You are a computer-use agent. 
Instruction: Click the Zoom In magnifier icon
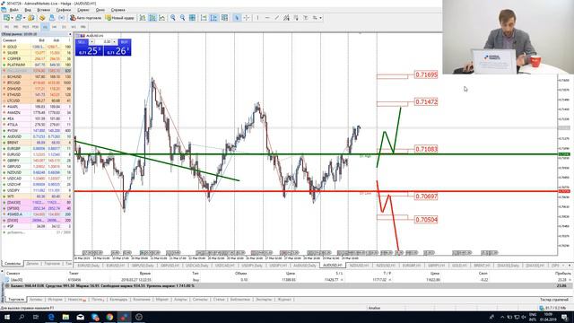tap(173, 18)
